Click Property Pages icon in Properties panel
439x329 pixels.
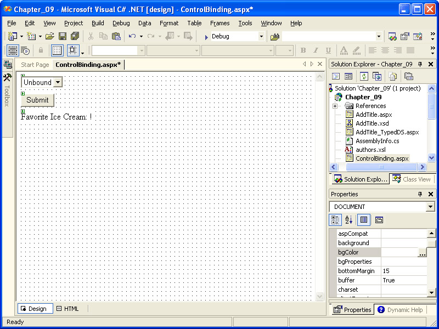pyautogui.click(x=379, y=220)
